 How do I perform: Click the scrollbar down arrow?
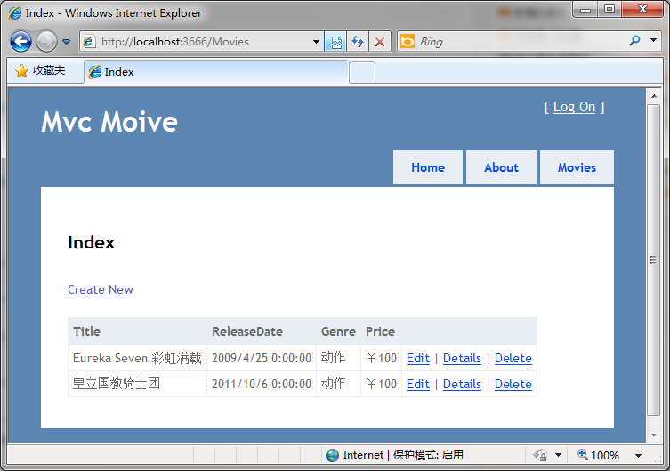click(654, 435)
